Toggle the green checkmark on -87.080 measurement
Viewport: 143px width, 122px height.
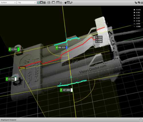(61, 90)
